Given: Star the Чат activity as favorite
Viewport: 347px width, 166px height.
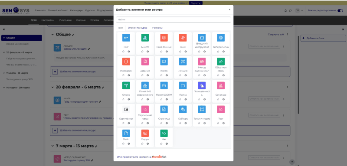Looking at the screenshot, I should [161, 143].
